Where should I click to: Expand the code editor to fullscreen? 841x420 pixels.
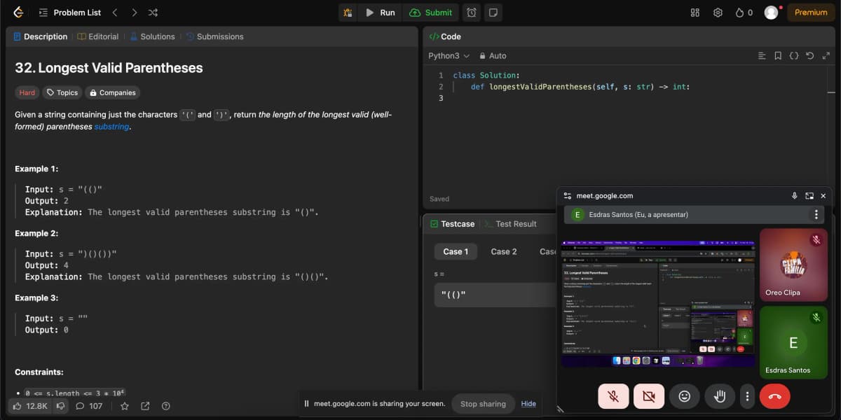point(826,55)
